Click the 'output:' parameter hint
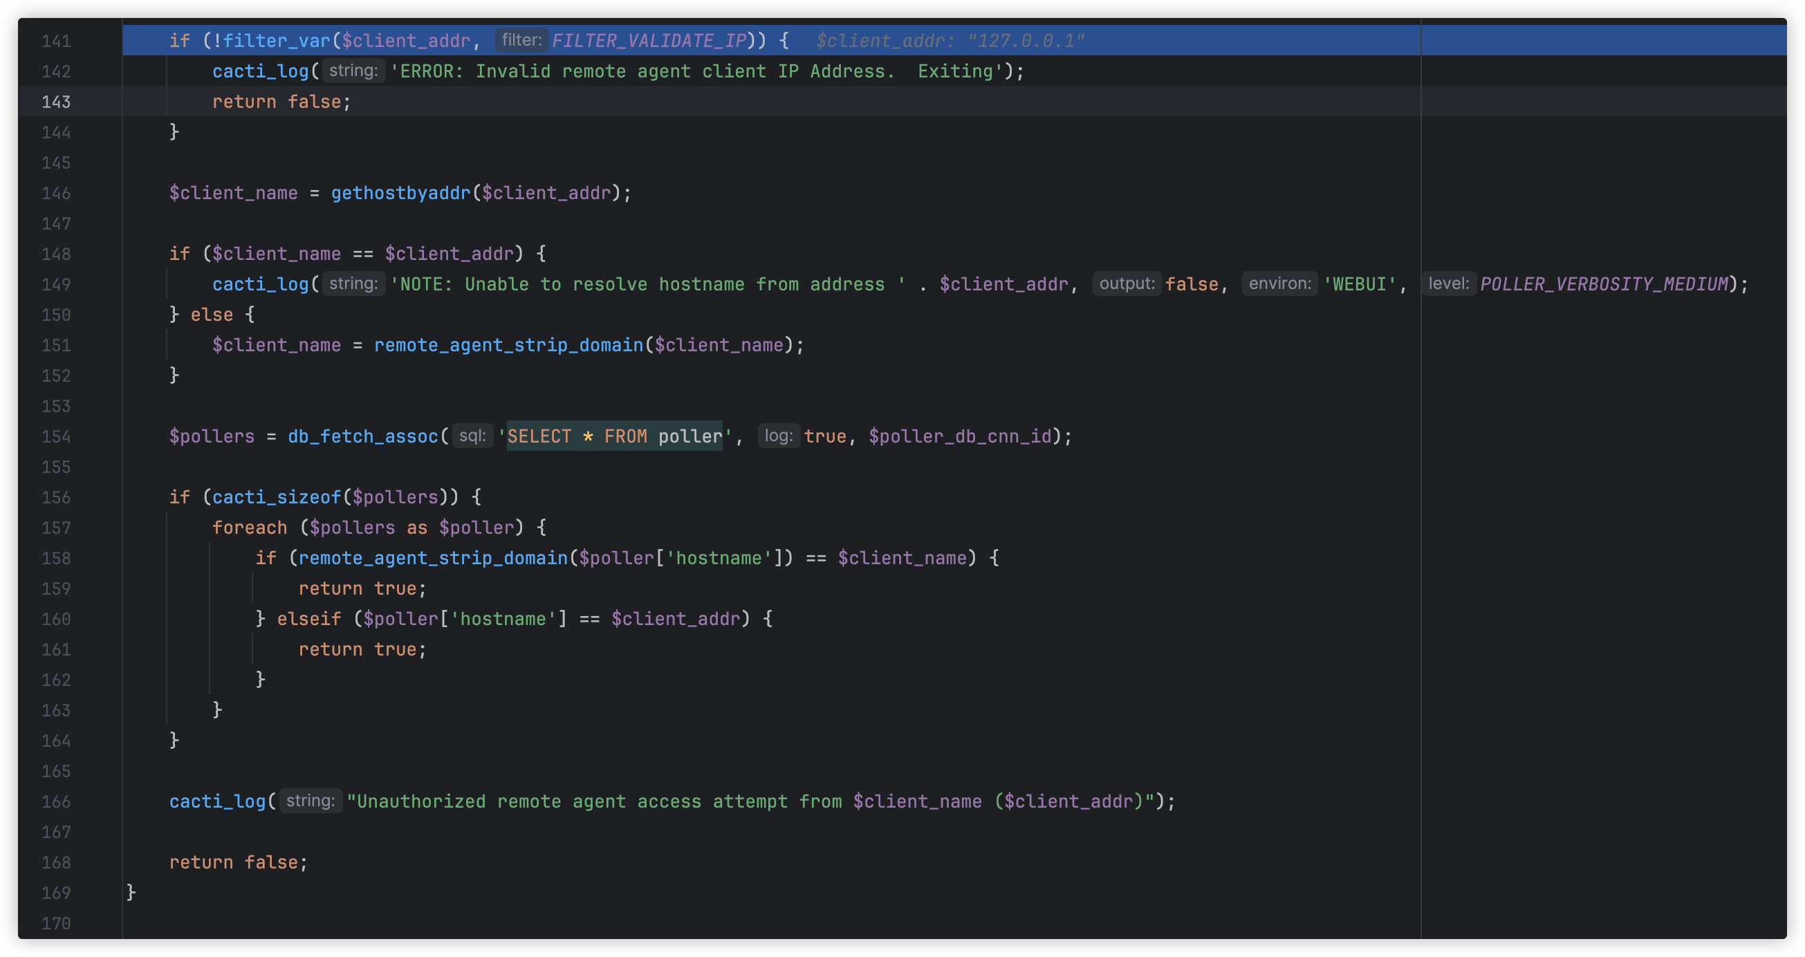Screen dimensions: 1805x957 (x=1127, y=284)
